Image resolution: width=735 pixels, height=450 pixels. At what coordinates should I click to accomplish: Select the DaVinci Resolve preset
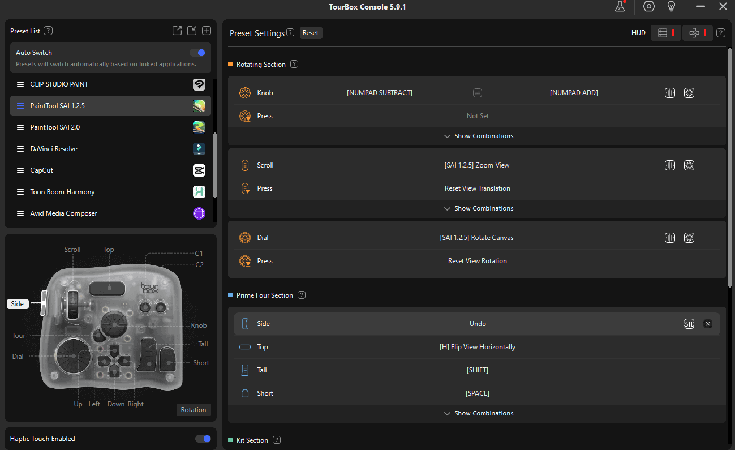[x=110, y=149]
